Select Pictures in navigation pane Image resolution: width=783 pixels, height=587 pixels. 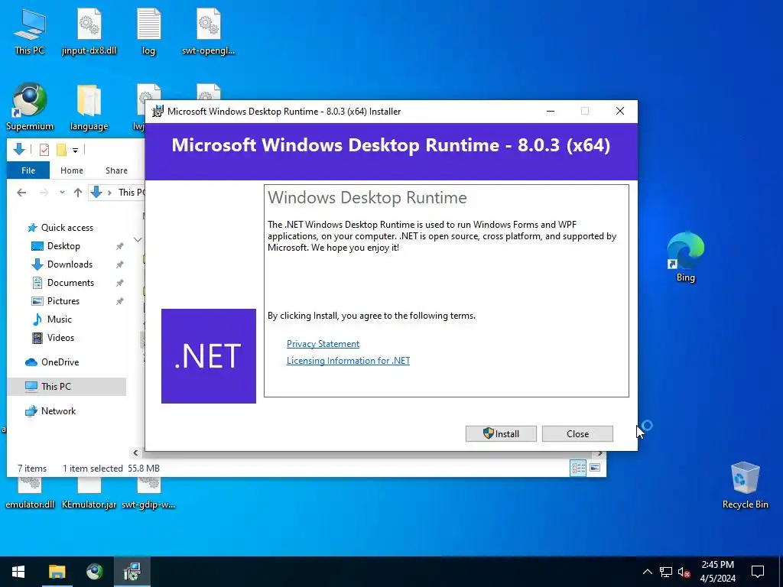pos(63,301)
